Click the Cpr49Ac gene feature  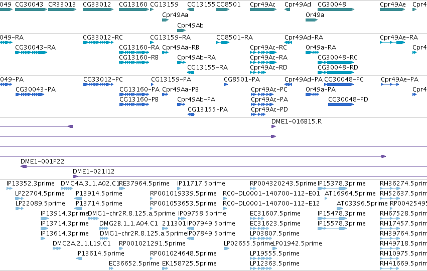(x=263, y=9)
